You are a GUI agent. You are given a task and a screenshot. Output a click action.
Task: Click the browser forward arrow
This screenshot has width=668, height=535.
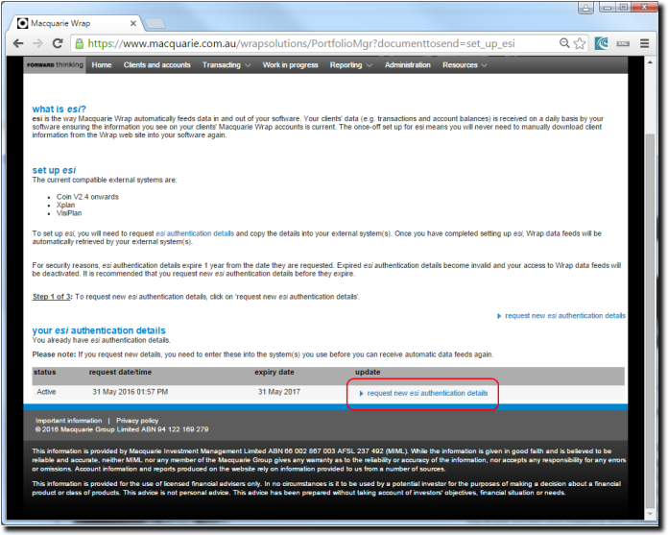pos(38,43)
